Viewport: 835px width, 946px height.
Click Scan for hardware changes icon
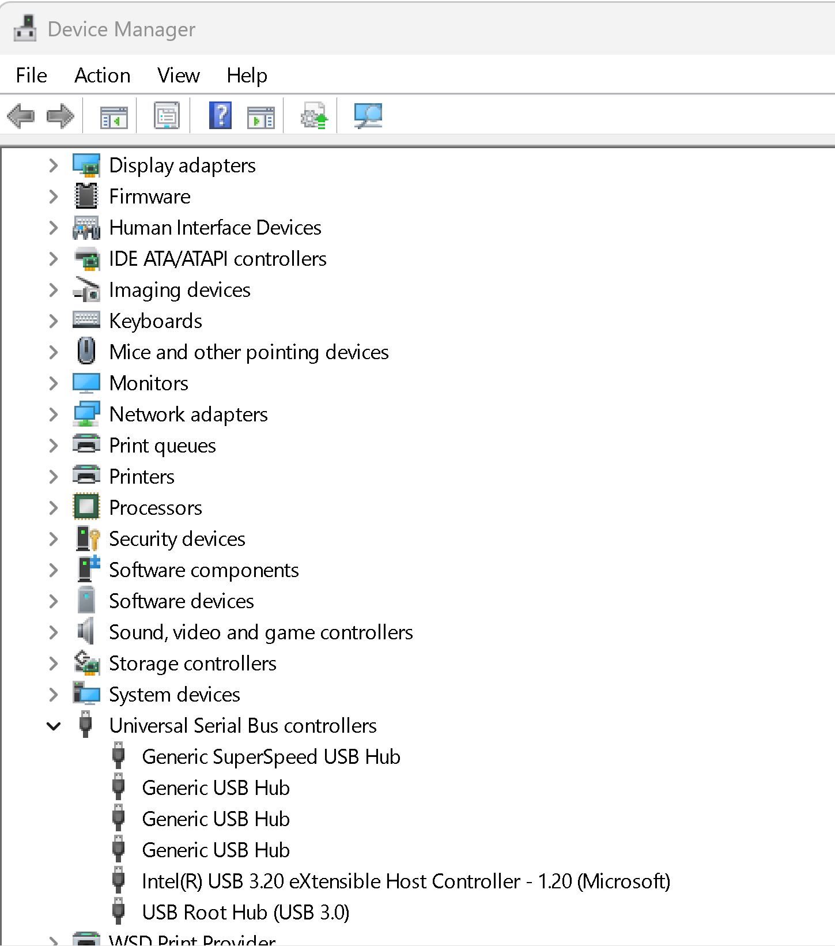coord(368,116)
